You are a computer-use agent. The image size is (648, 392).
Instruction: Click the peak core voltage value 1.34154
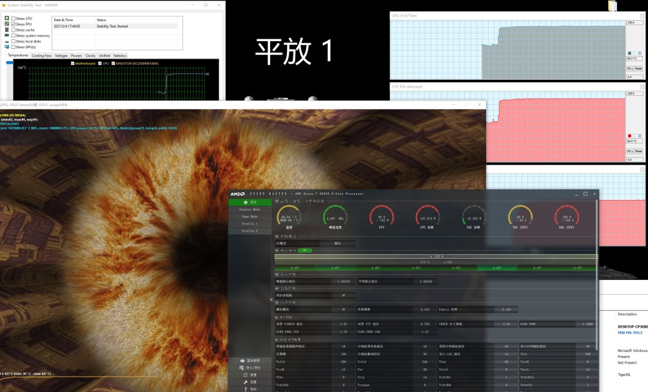344,281
